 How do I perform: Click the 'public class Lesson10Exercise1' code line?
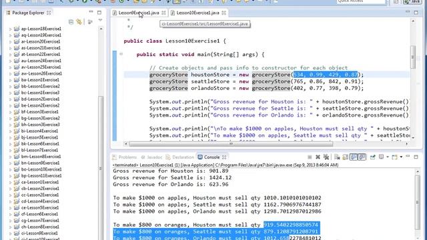[x=175, y=41]
